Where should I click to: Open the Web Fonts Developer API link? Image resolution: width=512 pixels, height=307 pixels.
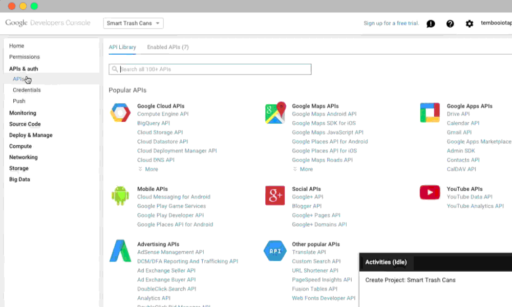coord(324,298)
